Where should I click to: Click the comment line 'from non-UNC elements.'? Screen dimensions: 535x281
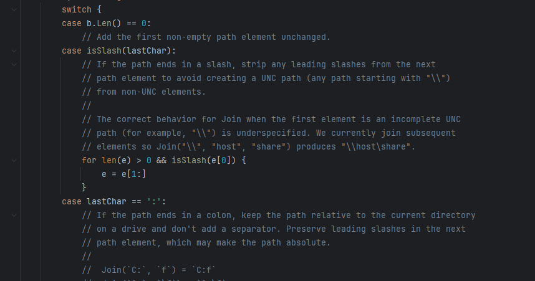coord(143,92)
